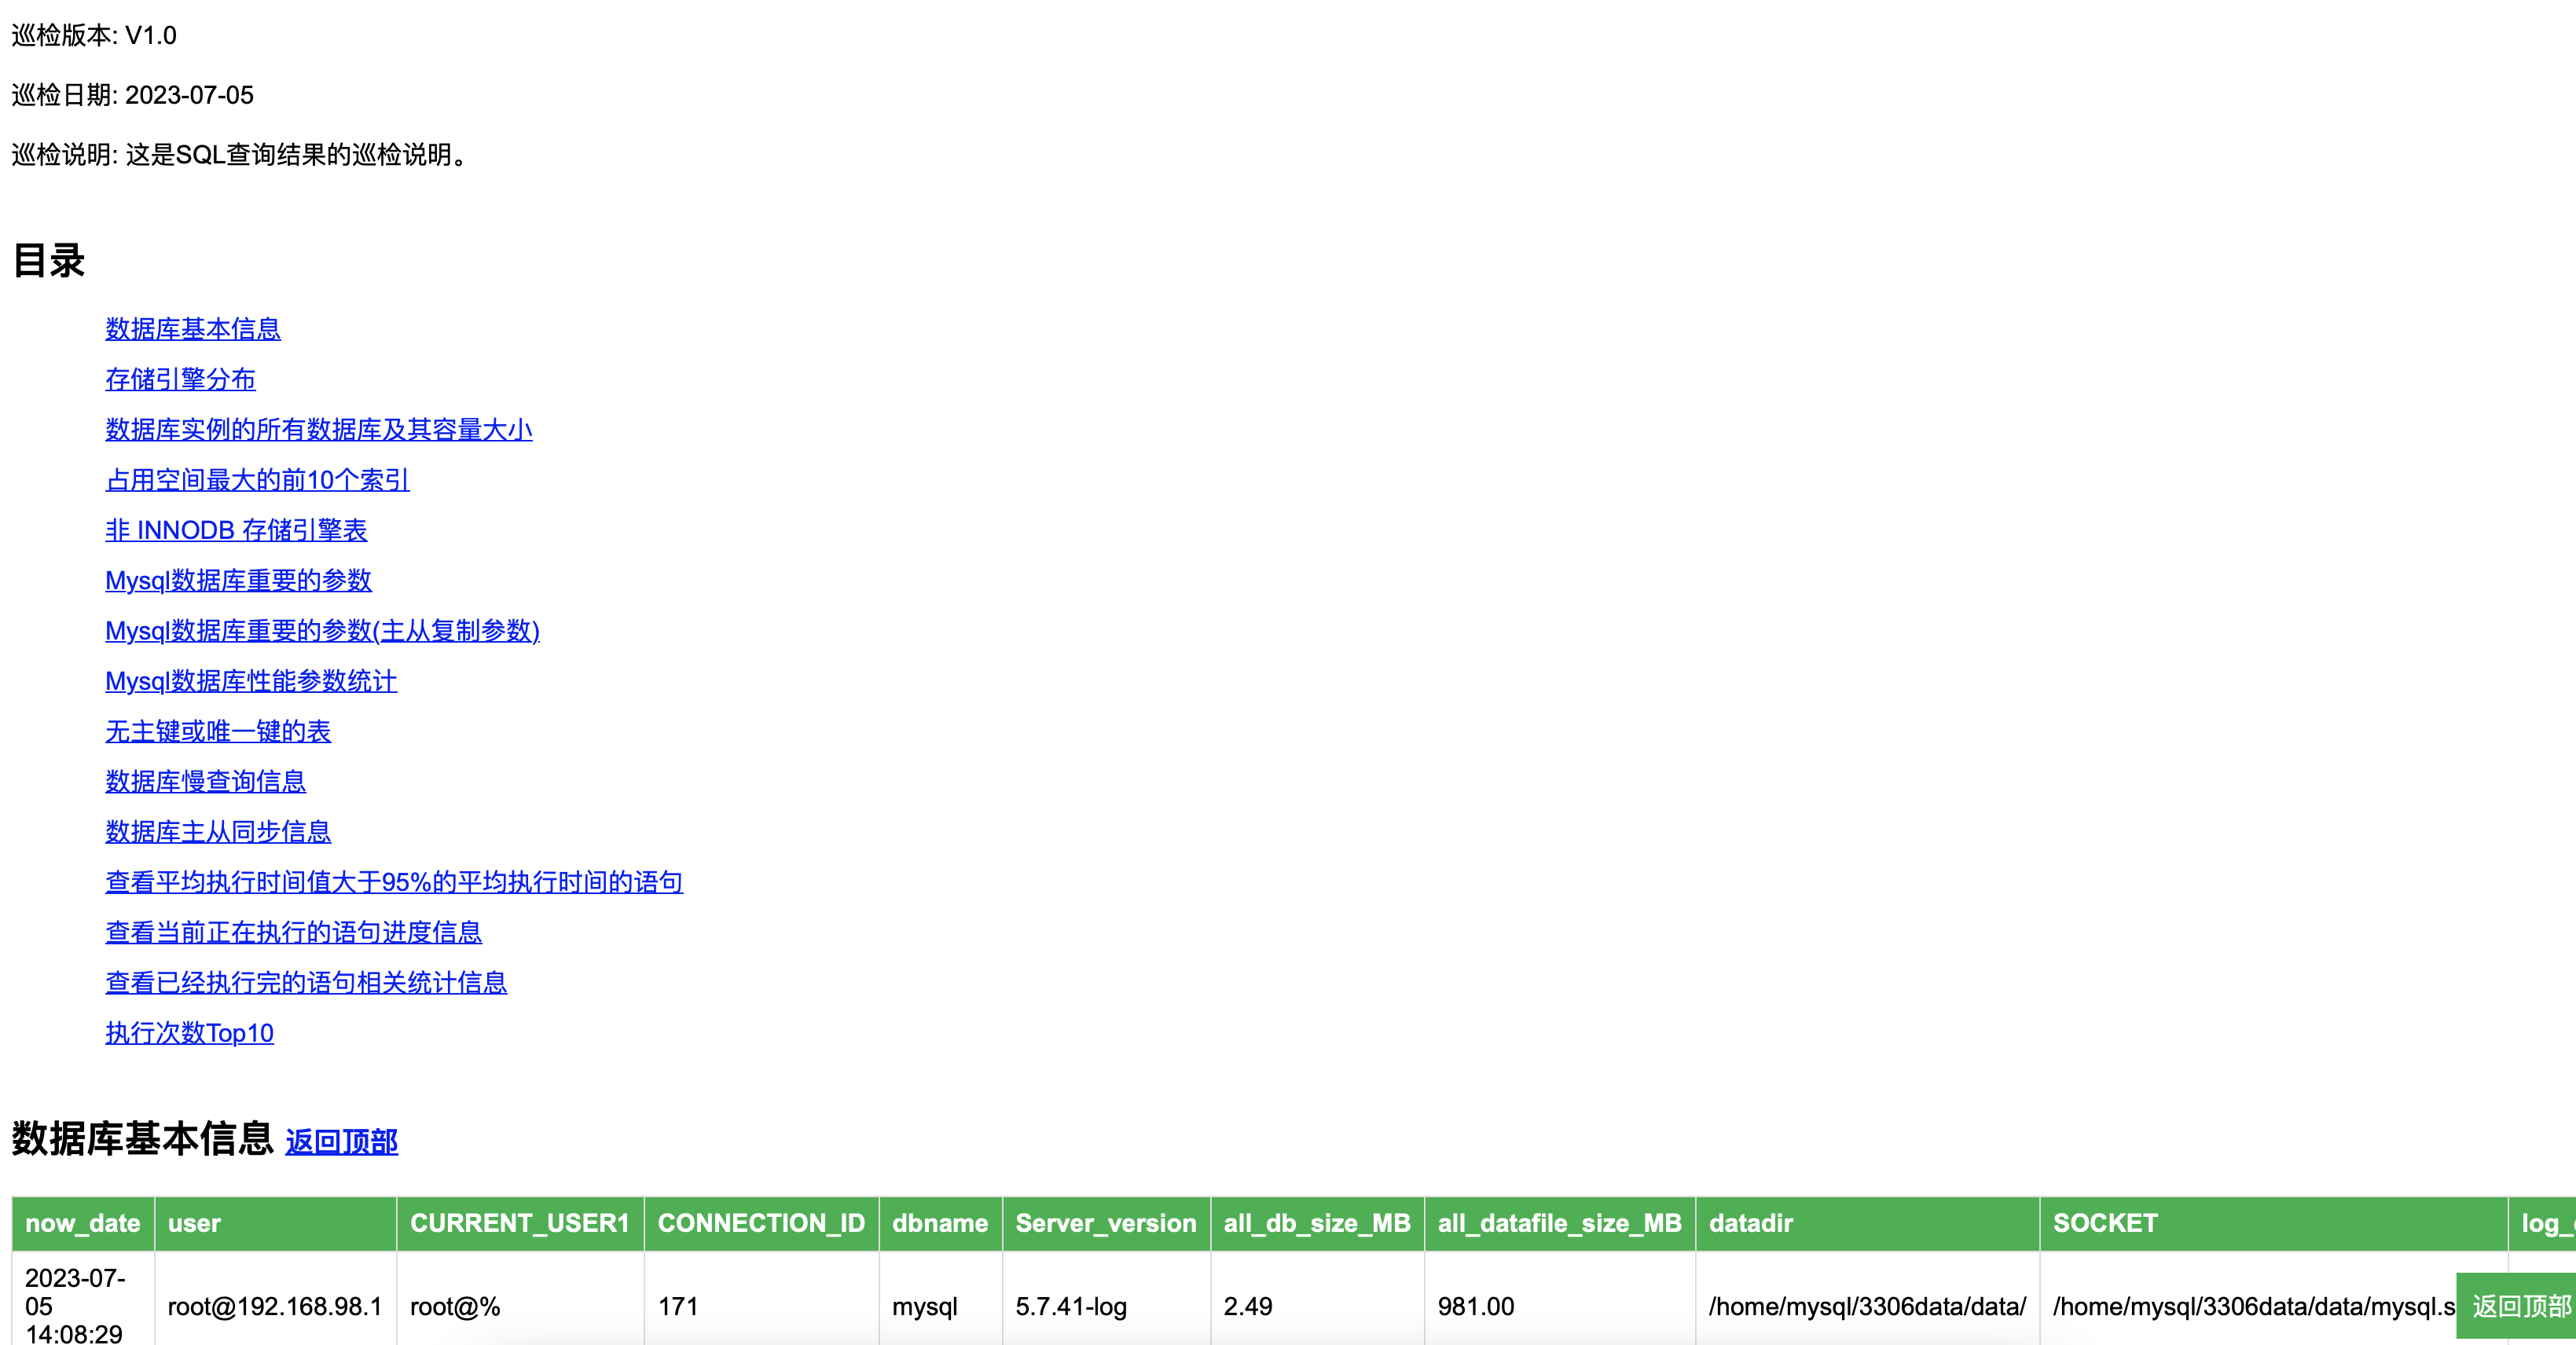2576x1345 pixels.
Task: Open the 查看平均执行时间值大于95% statements link
Action: [x=394, y=882]
